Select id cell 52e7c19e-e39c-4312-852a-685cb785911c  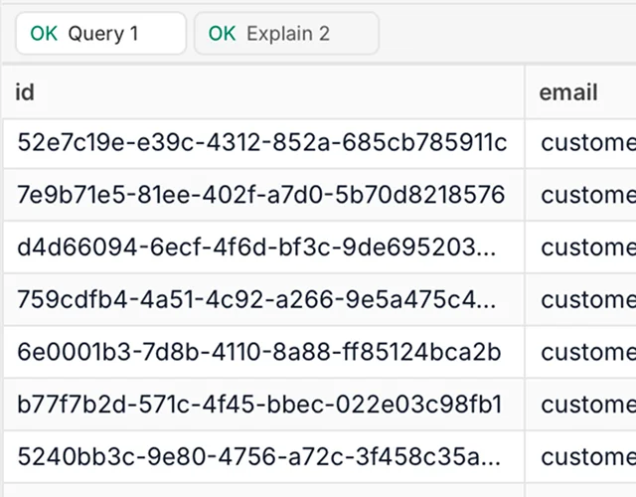pyautogui.click(x=262, y=143)
